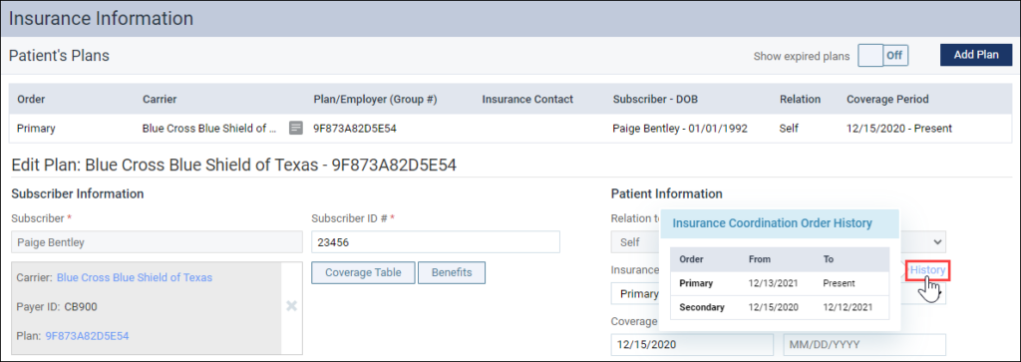Click the History link
Screen dimensions: 1021x362
pyautogui.click(x=928, y=269)
